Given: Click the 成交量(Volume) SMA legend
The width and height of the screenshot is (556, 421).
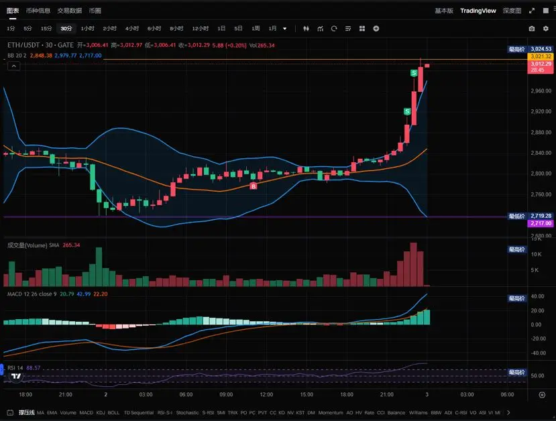Looking at the screenshot, I should 34,245.
